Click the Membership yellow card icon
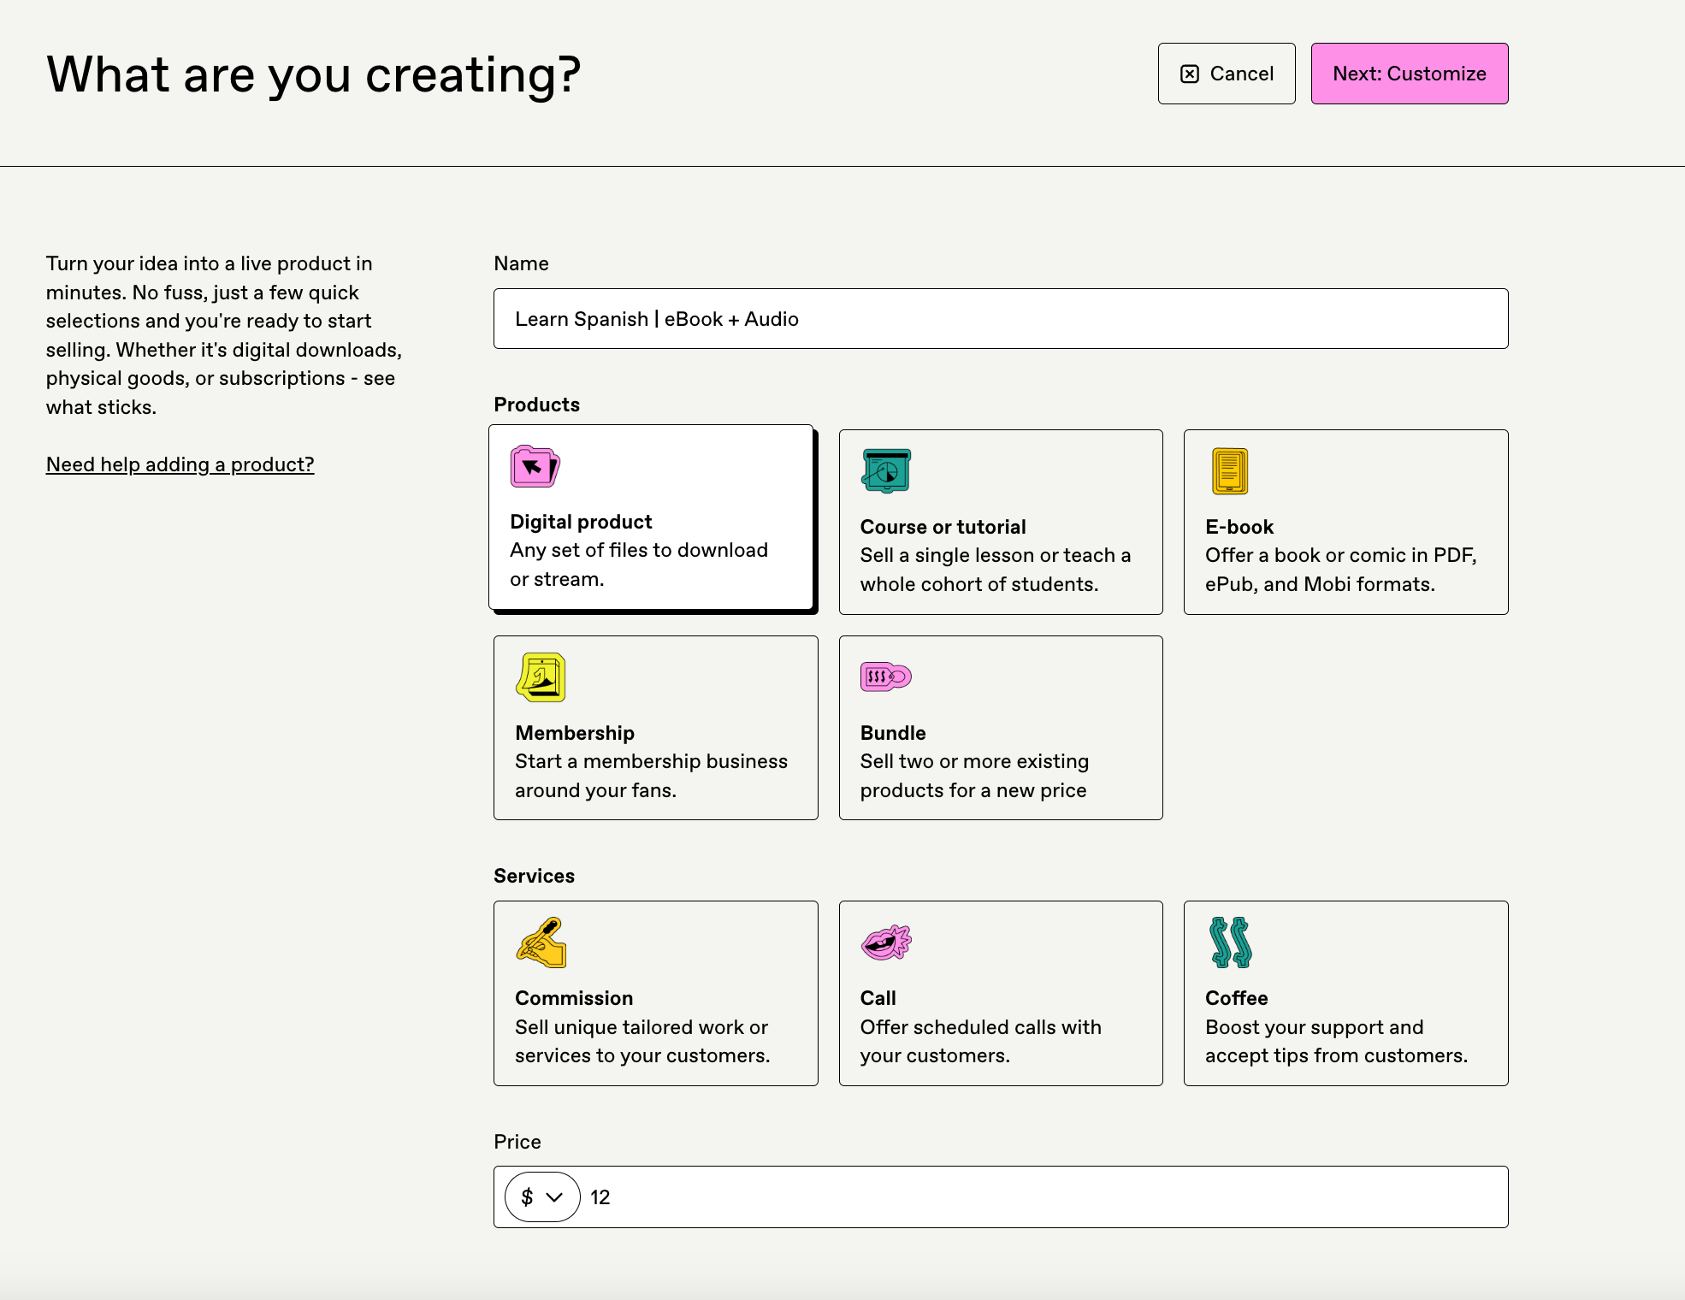 coord(541,677)
